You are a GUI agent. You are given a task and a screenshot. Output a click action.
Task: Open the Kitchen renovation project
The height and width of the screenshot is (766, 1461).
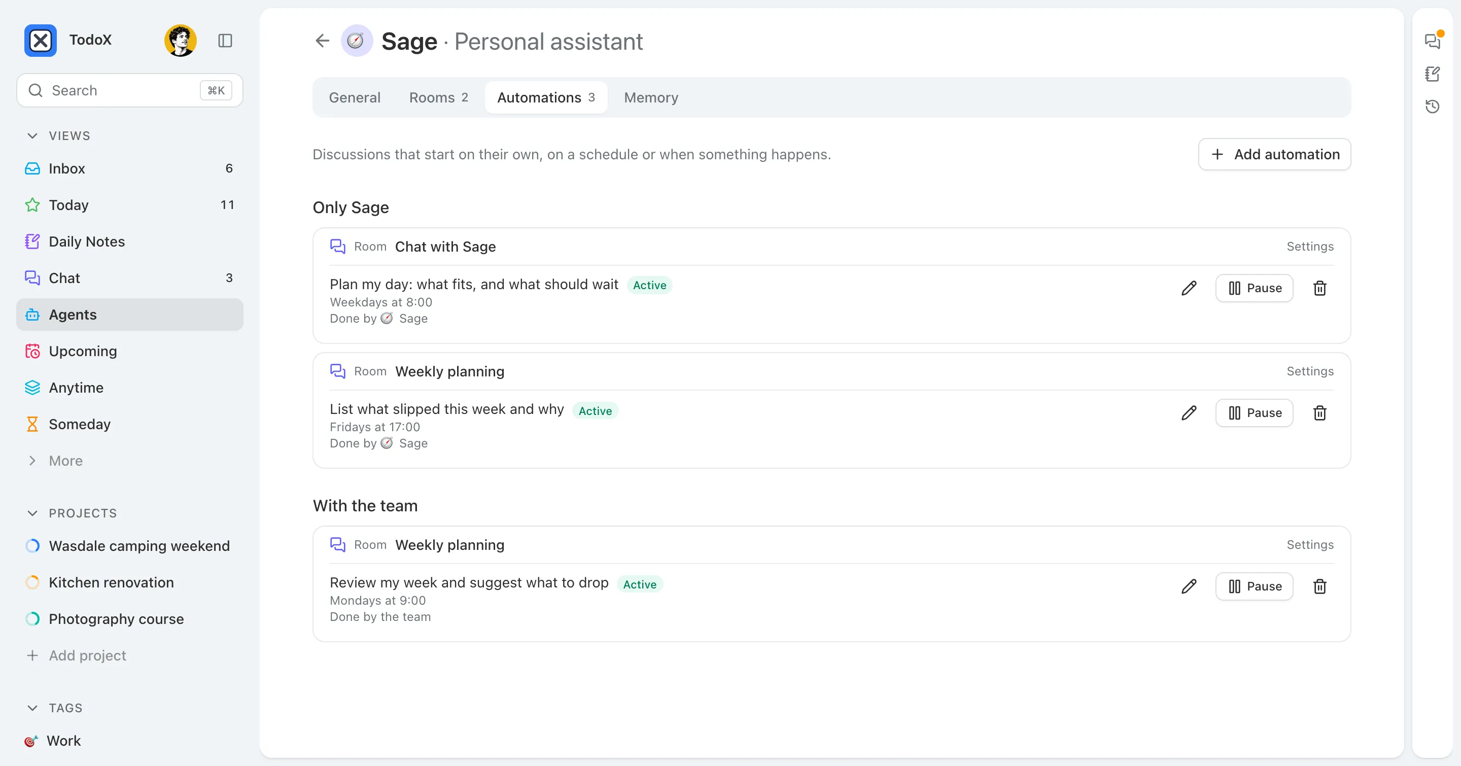coord(130,582)
